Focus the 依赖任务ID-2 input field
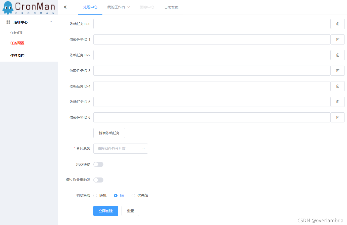The height and width of the screenshot is (225, 347). pyautogui.click(x=212, y=55)
